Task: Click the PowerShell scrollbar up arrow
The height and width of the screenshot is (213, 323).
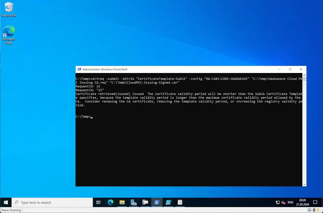Action: (x=304, y=75)
